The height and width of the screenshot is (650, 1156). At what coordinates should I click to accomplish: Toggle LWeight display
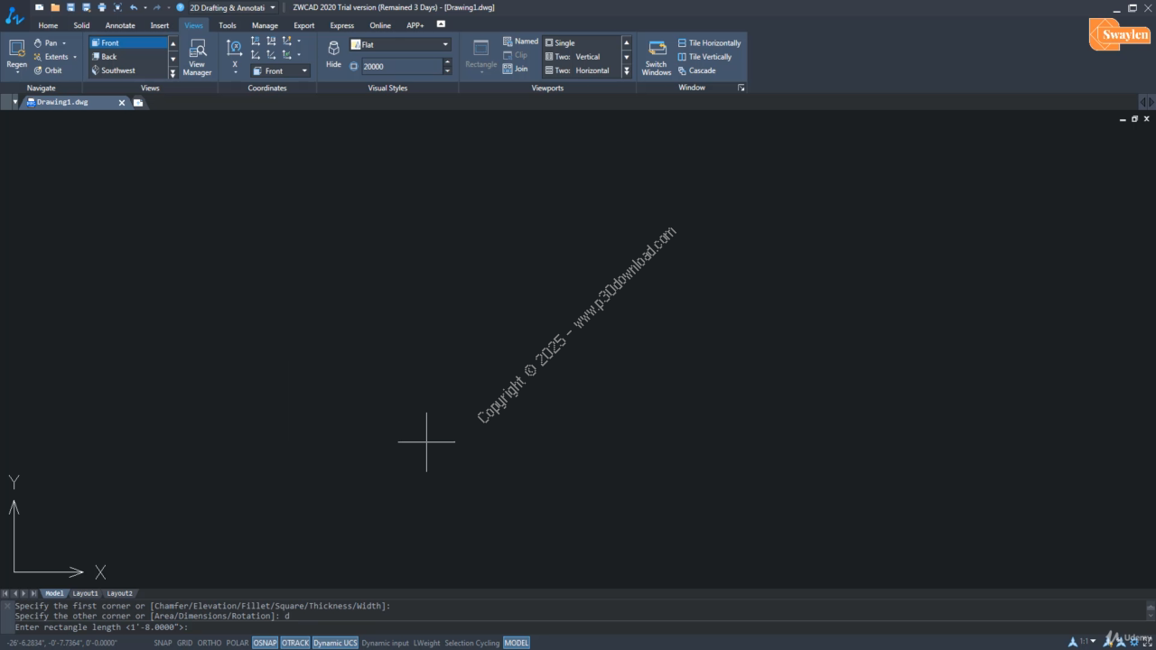(427, 643)
